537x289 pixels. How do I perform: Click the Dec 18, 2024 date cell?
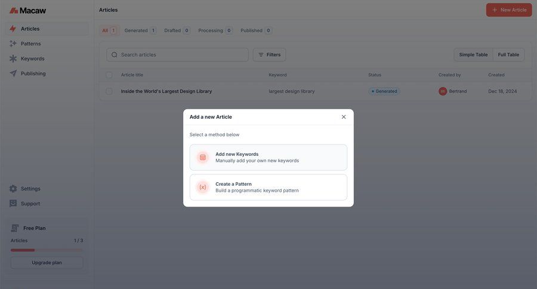(502, 91)
